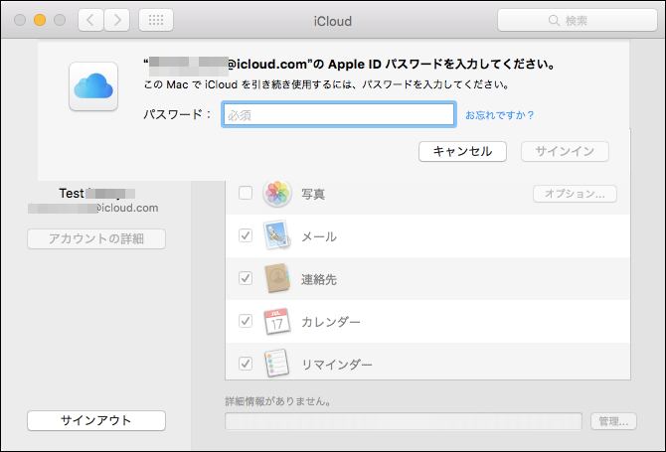The width and height of the screenshot is (666, 452).
Task: Click the 写真 label
Action: (313, 194)
